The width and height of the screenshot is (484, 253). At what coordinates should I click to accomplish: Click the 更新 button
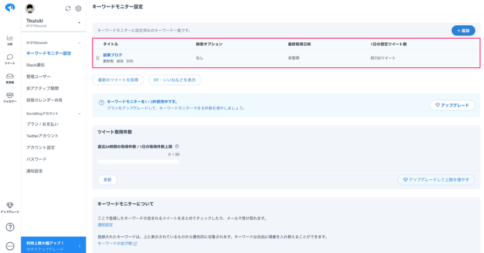pos(108,180)
